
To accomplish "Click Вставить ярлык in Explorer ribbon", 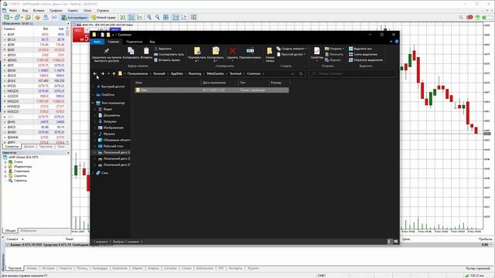I will (167, 60).
